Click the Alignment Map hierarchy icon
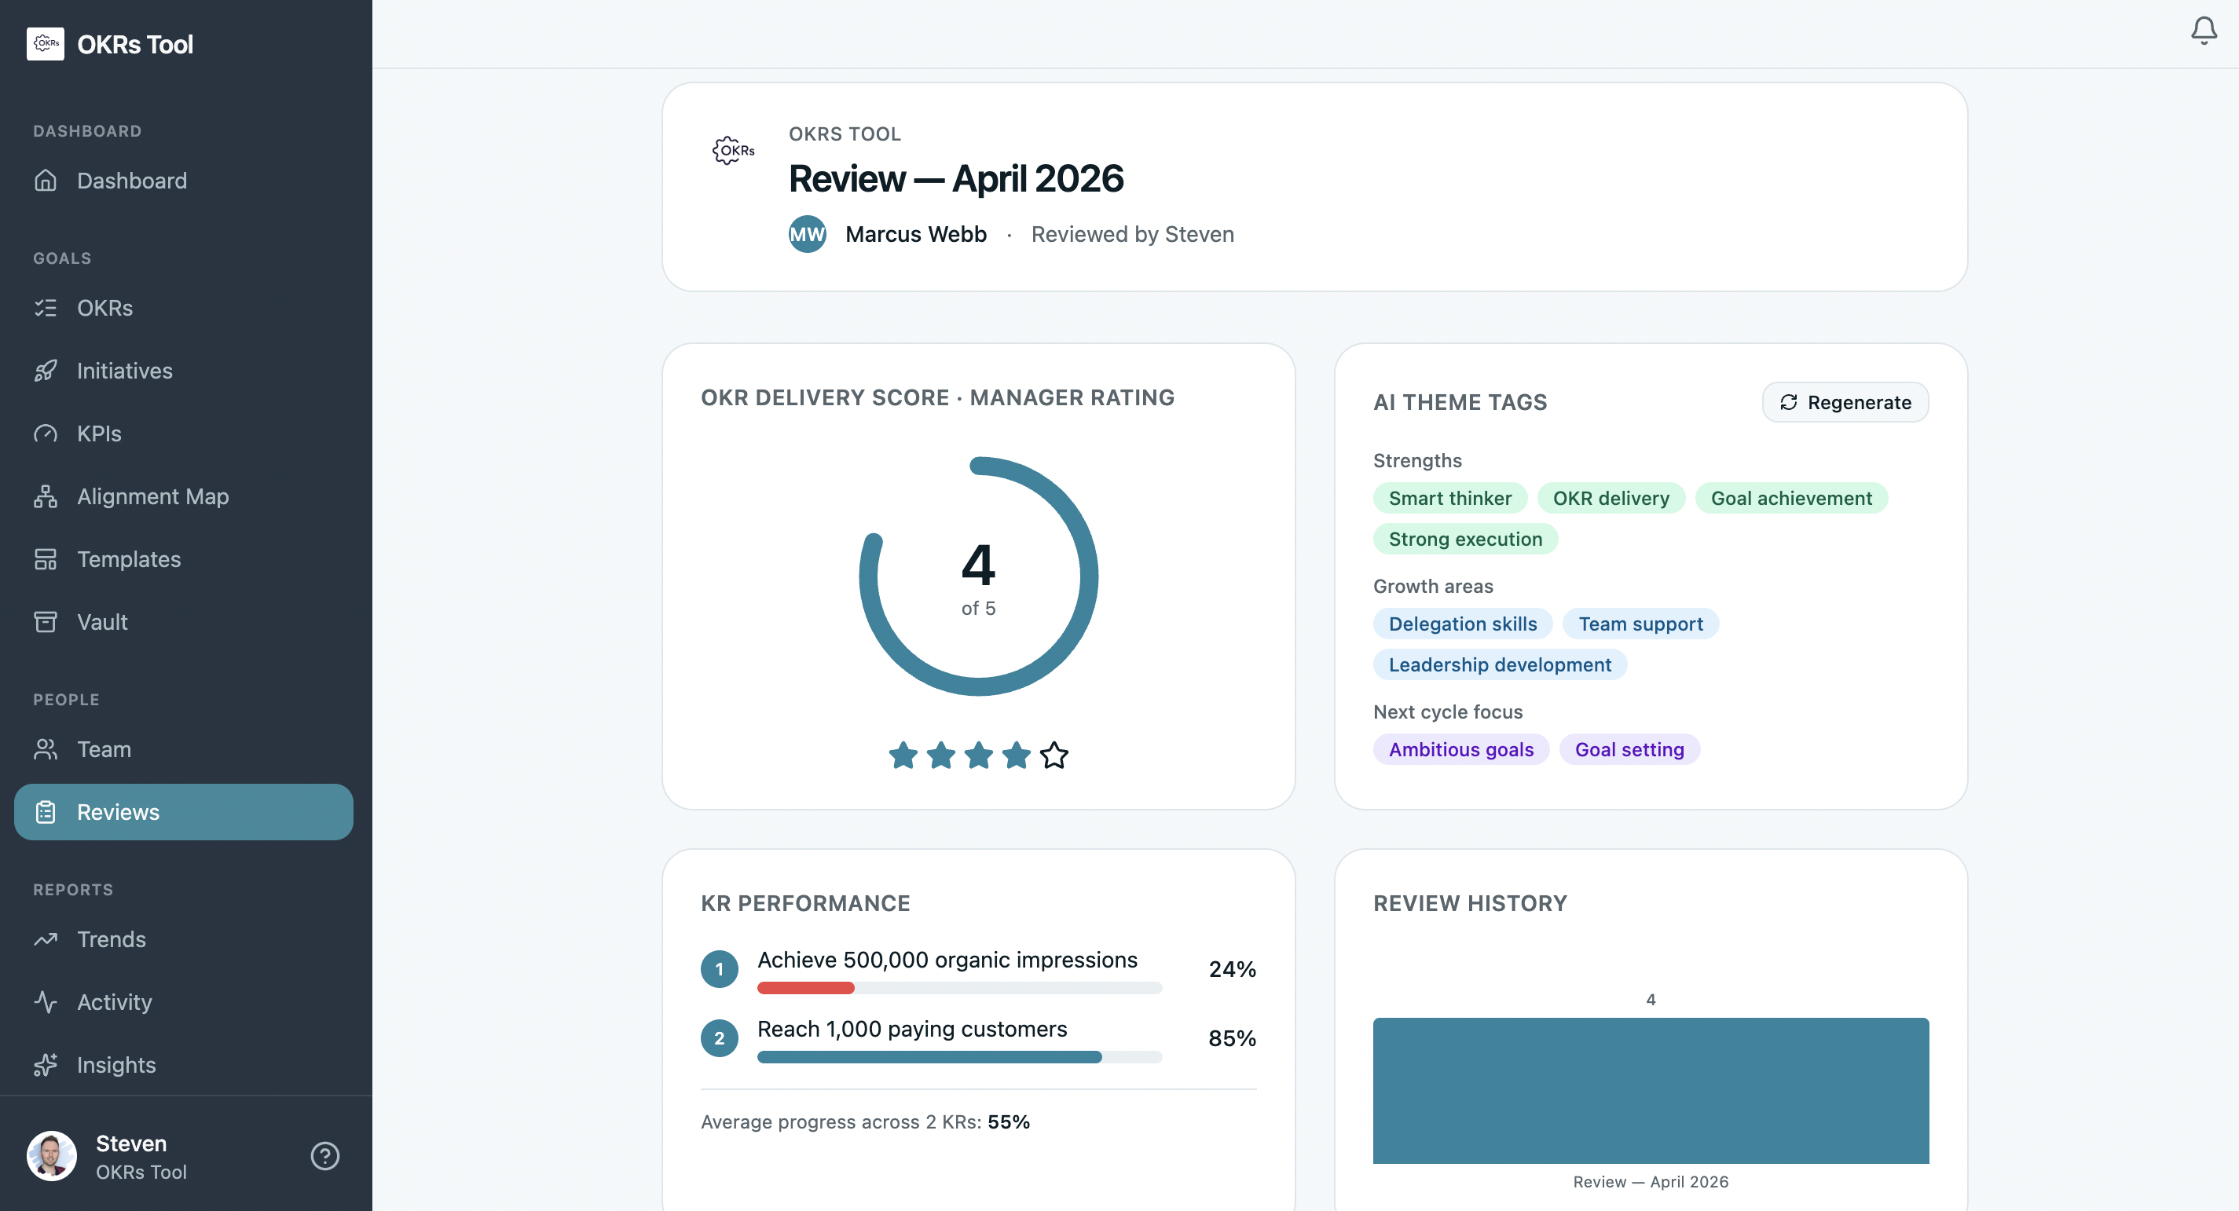The image size is (2239, 1211). click(x=46, y=496)
